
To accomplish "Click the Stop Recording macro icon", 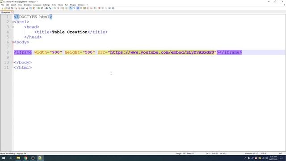I will [x=103, y=8].
